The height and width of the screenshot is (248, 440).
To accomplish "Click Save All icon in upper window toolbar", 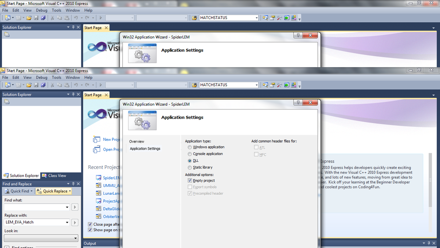I will point(43,18).
